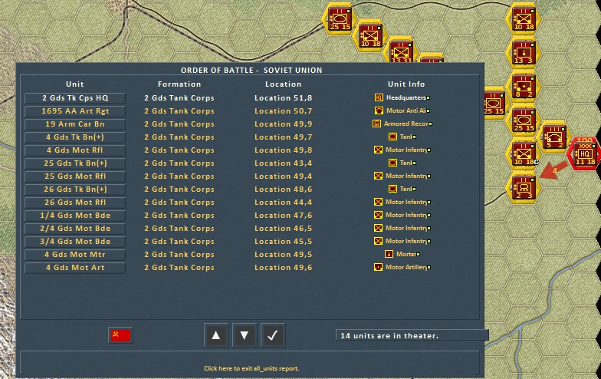Click the Headquarters icon for 2 Gds Tk Cps HQ
601x379 pixels.
379,98
